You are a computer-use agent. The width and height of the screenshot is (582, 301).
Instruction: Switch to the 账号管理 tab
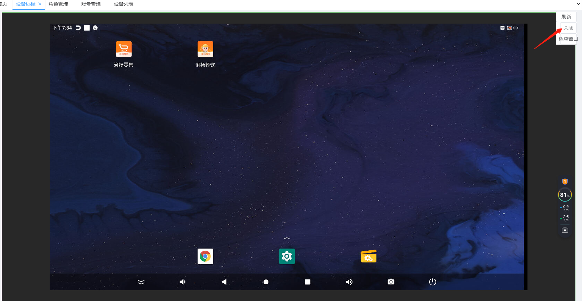click(91, 4)
